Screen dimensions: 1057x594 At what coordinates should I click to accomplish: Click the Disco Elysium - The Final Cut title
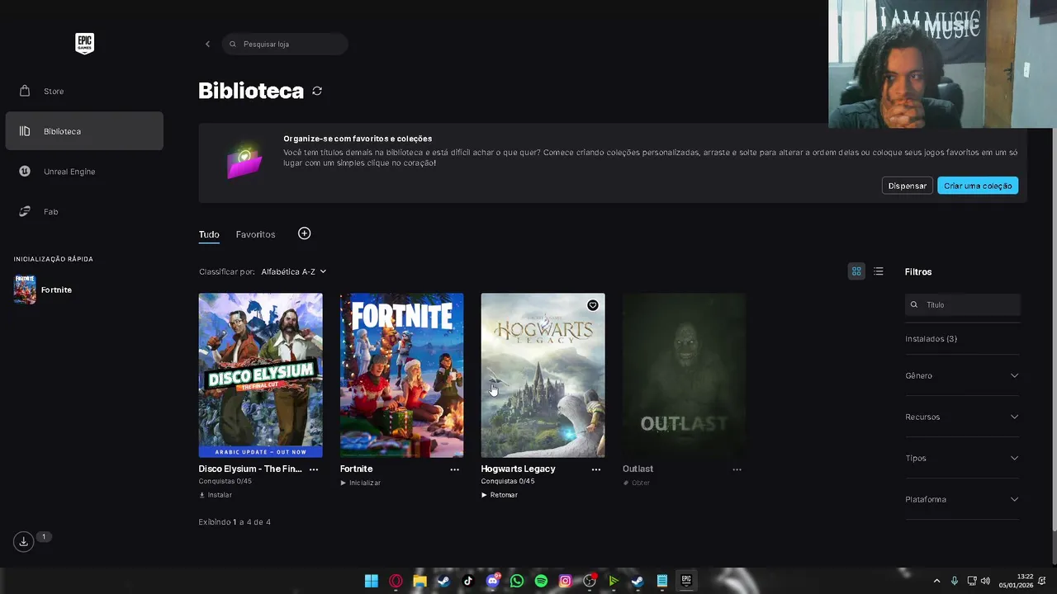coord(250,469)
